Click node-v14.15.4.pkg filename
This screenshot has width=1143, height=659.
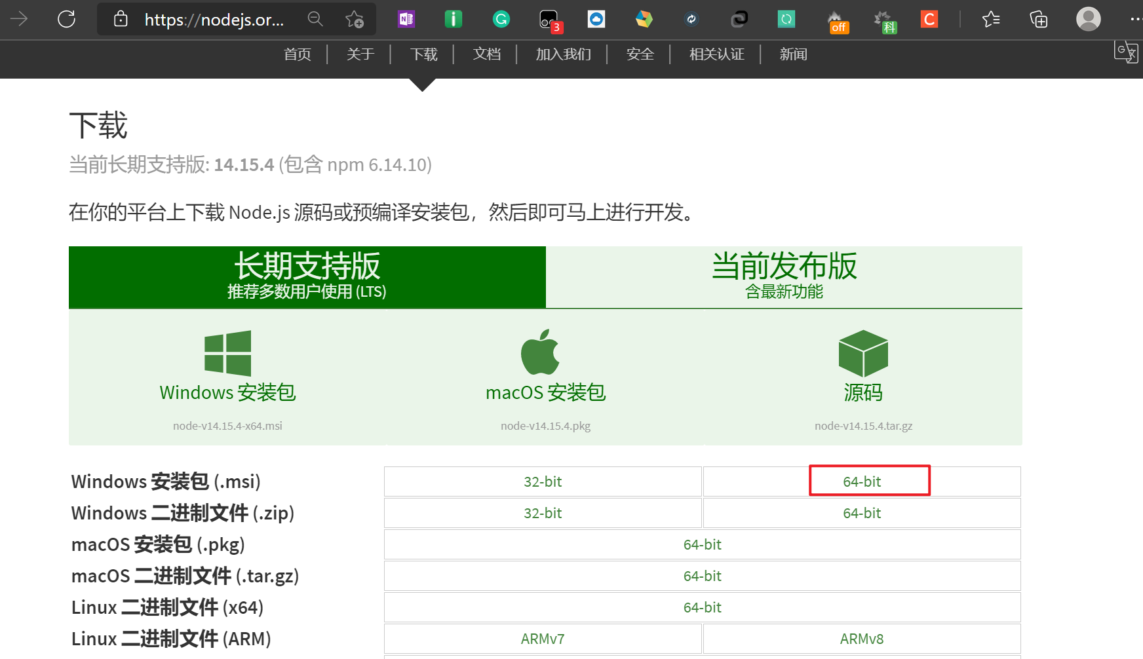545,426
